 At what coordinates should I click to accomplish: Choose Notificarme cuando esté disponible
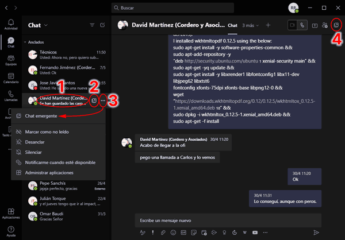click(58, 162)
